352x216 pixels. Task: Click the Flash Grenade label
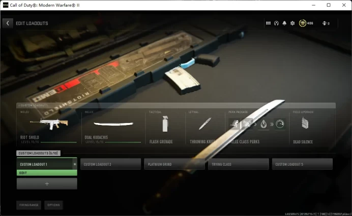[161, 142]
